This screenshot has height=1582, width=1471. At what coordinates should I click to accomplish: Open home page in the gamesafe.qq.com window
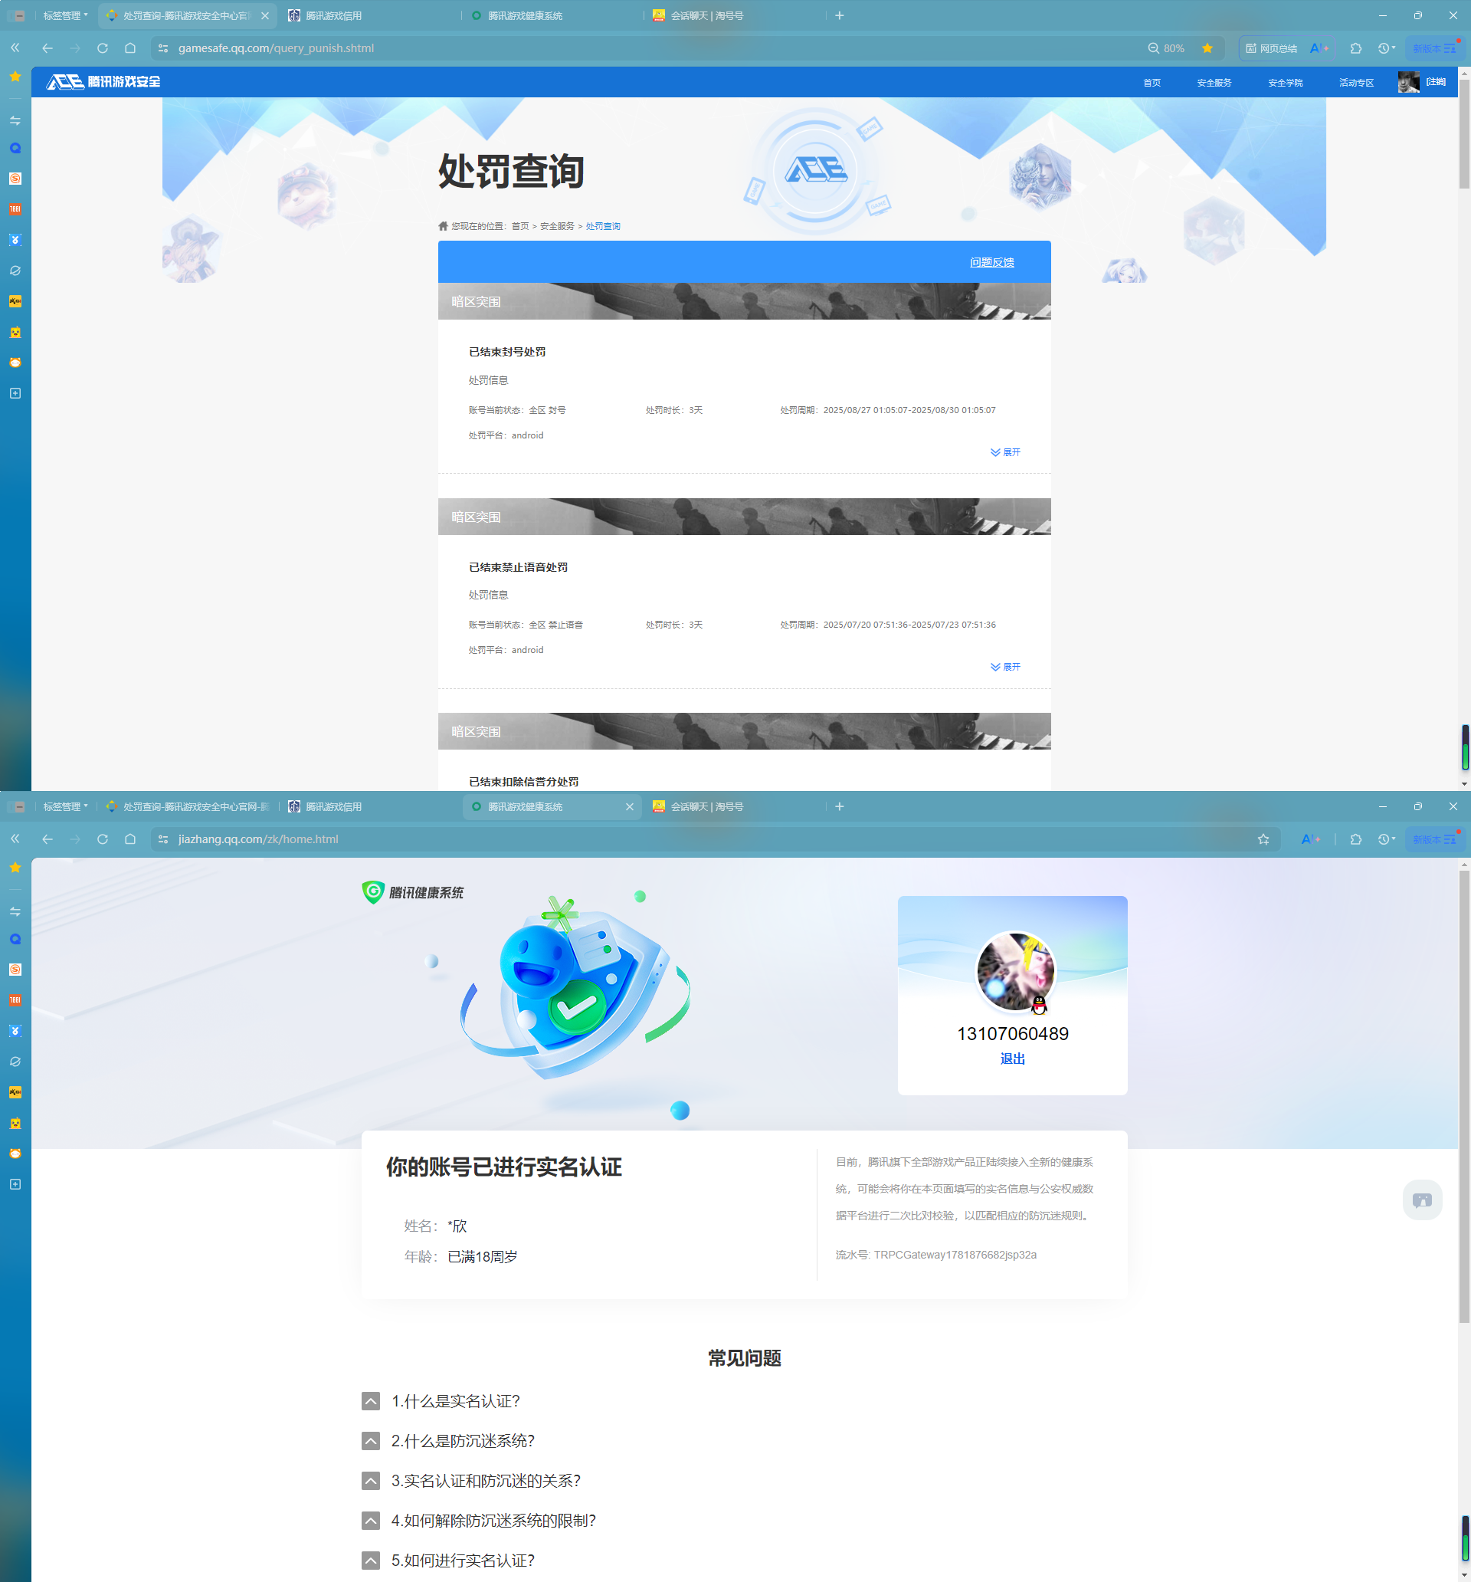(130, 48)
